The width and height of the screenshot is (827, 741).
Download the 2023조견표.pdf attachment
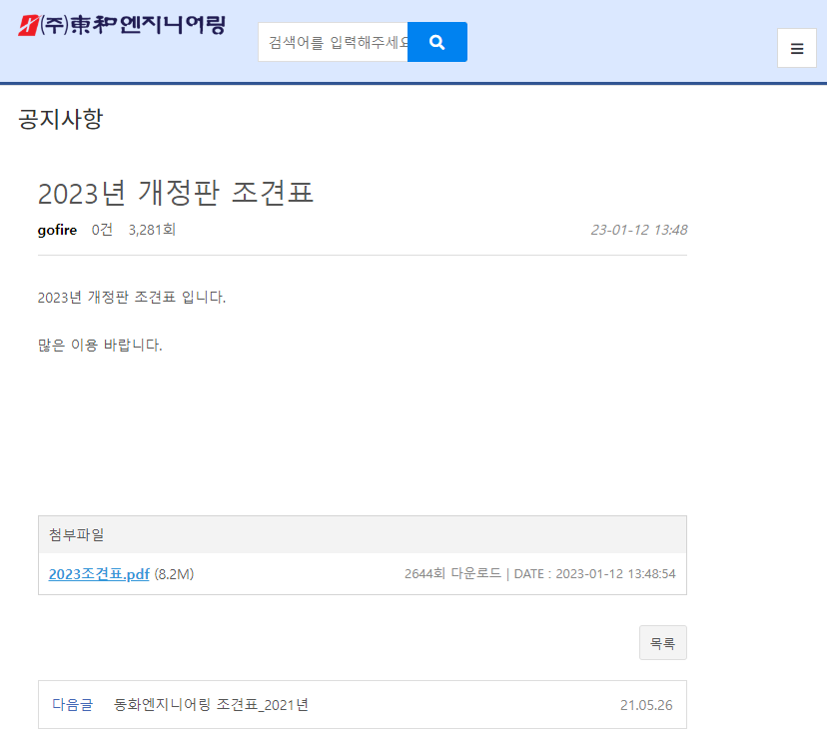pos(99,574)
